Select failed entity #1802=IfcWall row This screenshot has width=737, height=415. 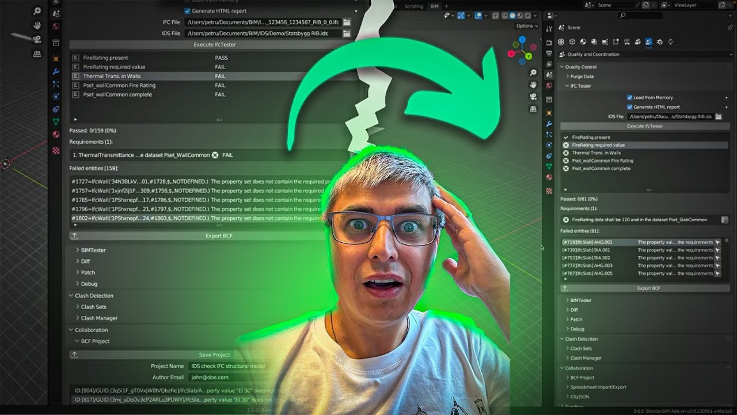(x=200, y=218)
